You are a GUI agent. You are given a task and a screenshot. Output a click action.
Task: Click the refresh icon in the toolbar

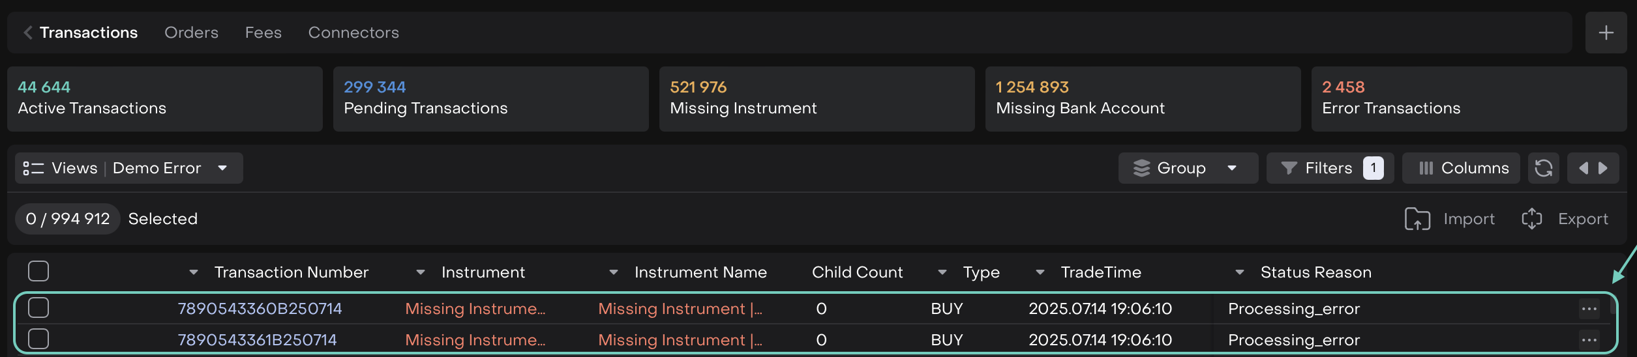pyautogui.click(x=1543, y=168)
